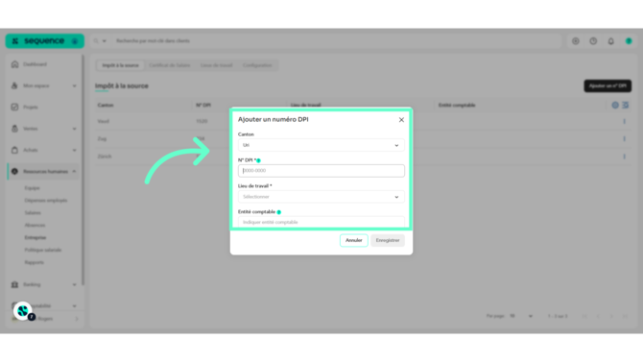Click the Annuler button

click(354, 240)
